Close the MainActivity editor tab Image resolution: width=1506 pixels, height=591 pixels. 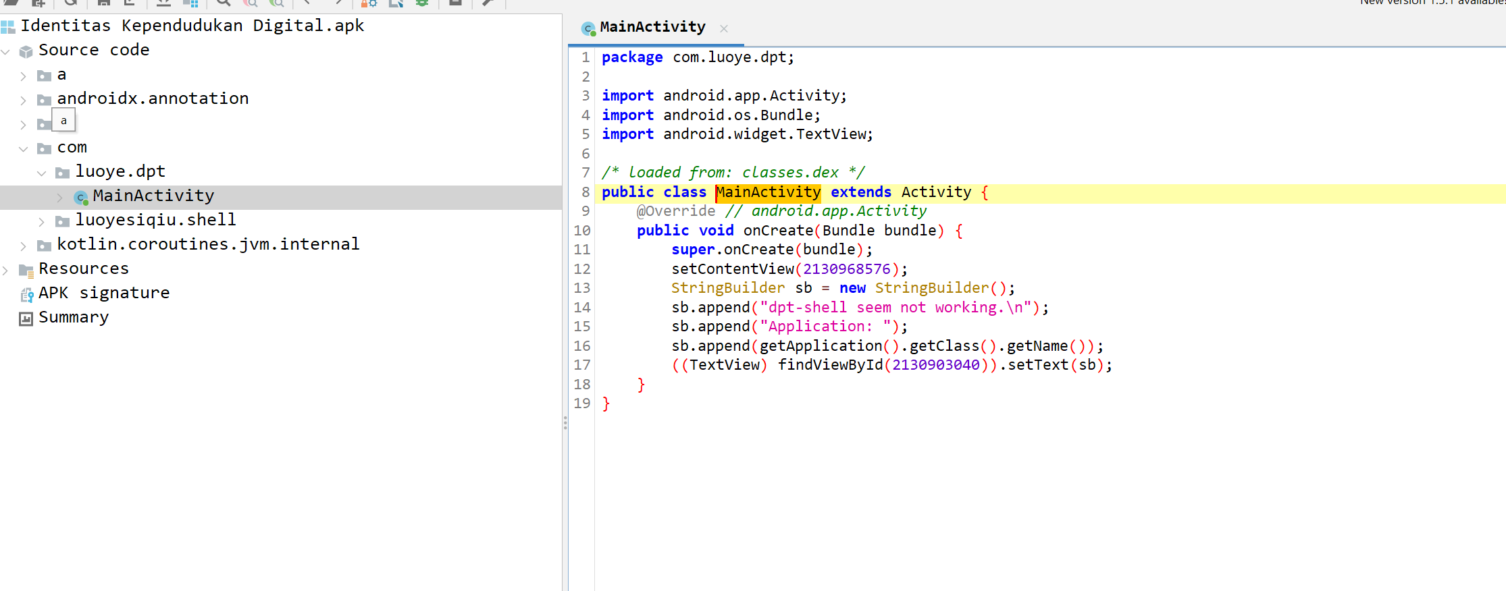[x=724, y=28]
